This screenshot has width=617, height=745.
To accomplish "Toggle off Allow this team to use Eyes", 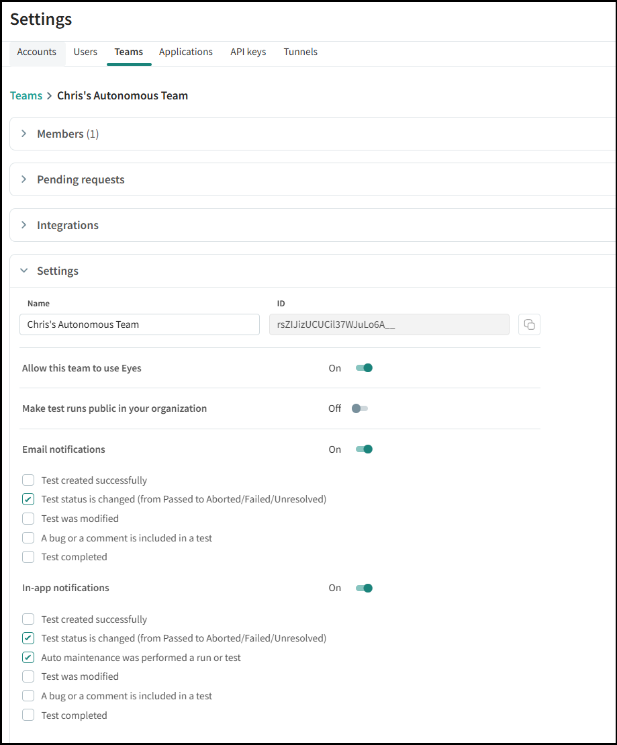I will pos(363,368).
